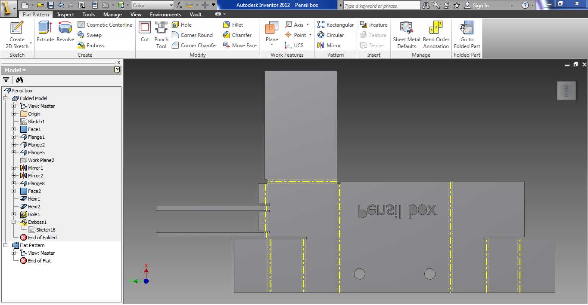Viewport: 588px width, 305px height.
Task: Click the Redo arrow
Action: [71, 5]
